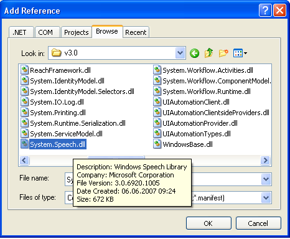Expand the Files of type dropdown arrow
Screen dimensions: 290x239
click(266, 198)
